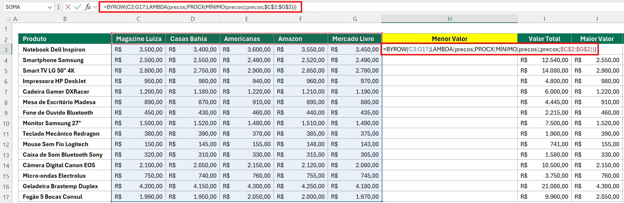Confirm the formula with the checkmark icon
624x203 pixels.
(78, 7)
